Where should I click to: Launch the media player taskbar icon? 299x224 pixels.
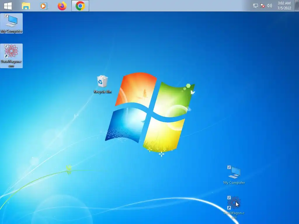point(44,6)
